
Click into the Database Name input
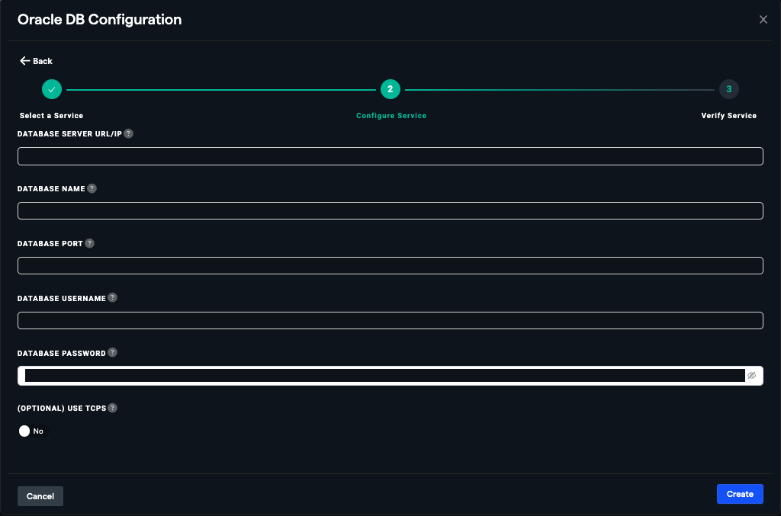(390, 211)
